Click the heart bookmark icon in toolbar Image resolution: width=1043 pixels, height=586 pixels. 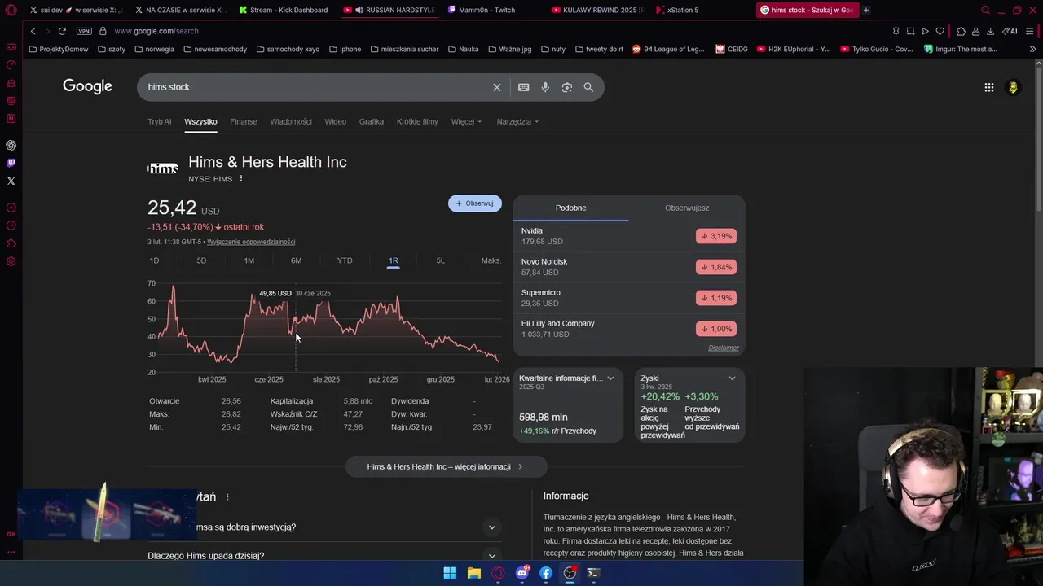tap(940, 31)
